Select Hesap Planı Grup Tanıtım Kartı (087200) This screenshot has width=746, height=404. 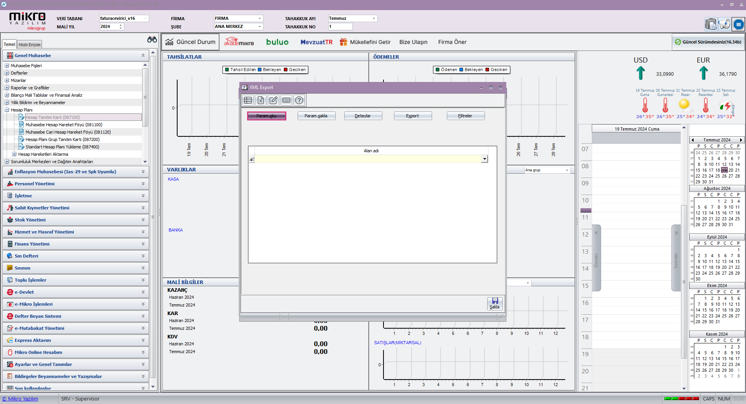click(x=63, y=139)
